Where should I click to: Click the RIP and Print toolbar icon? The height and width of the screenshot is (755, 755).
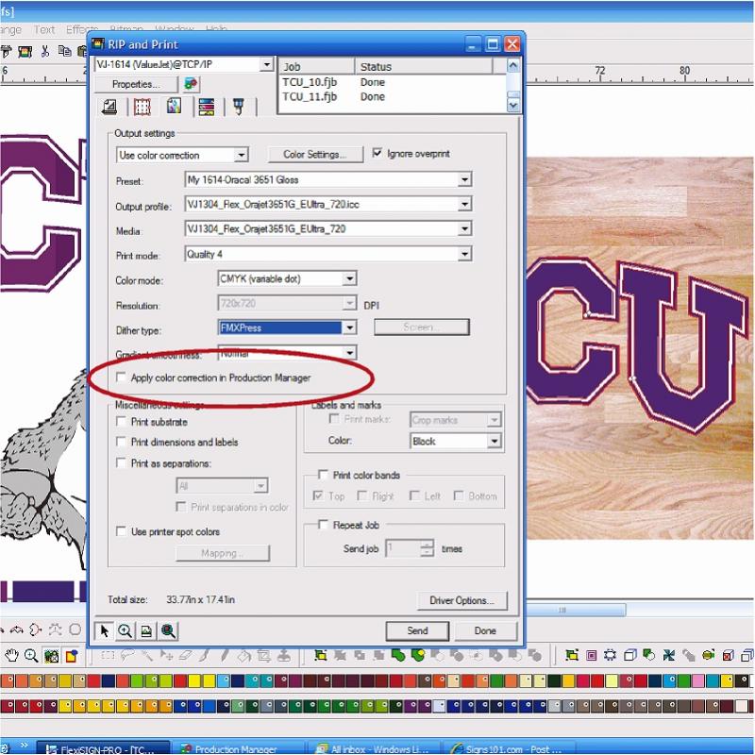click(25, 51)
